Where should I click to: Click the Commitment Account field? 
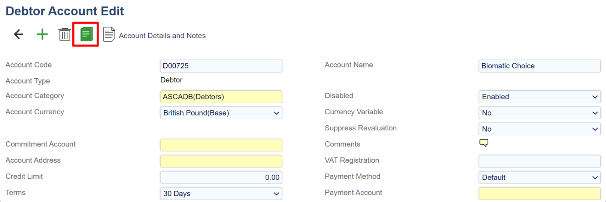click(x=221, y=145)
